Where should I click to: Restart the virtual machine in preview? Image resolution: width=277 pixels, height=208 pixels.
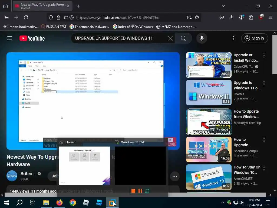pos(147,191)
